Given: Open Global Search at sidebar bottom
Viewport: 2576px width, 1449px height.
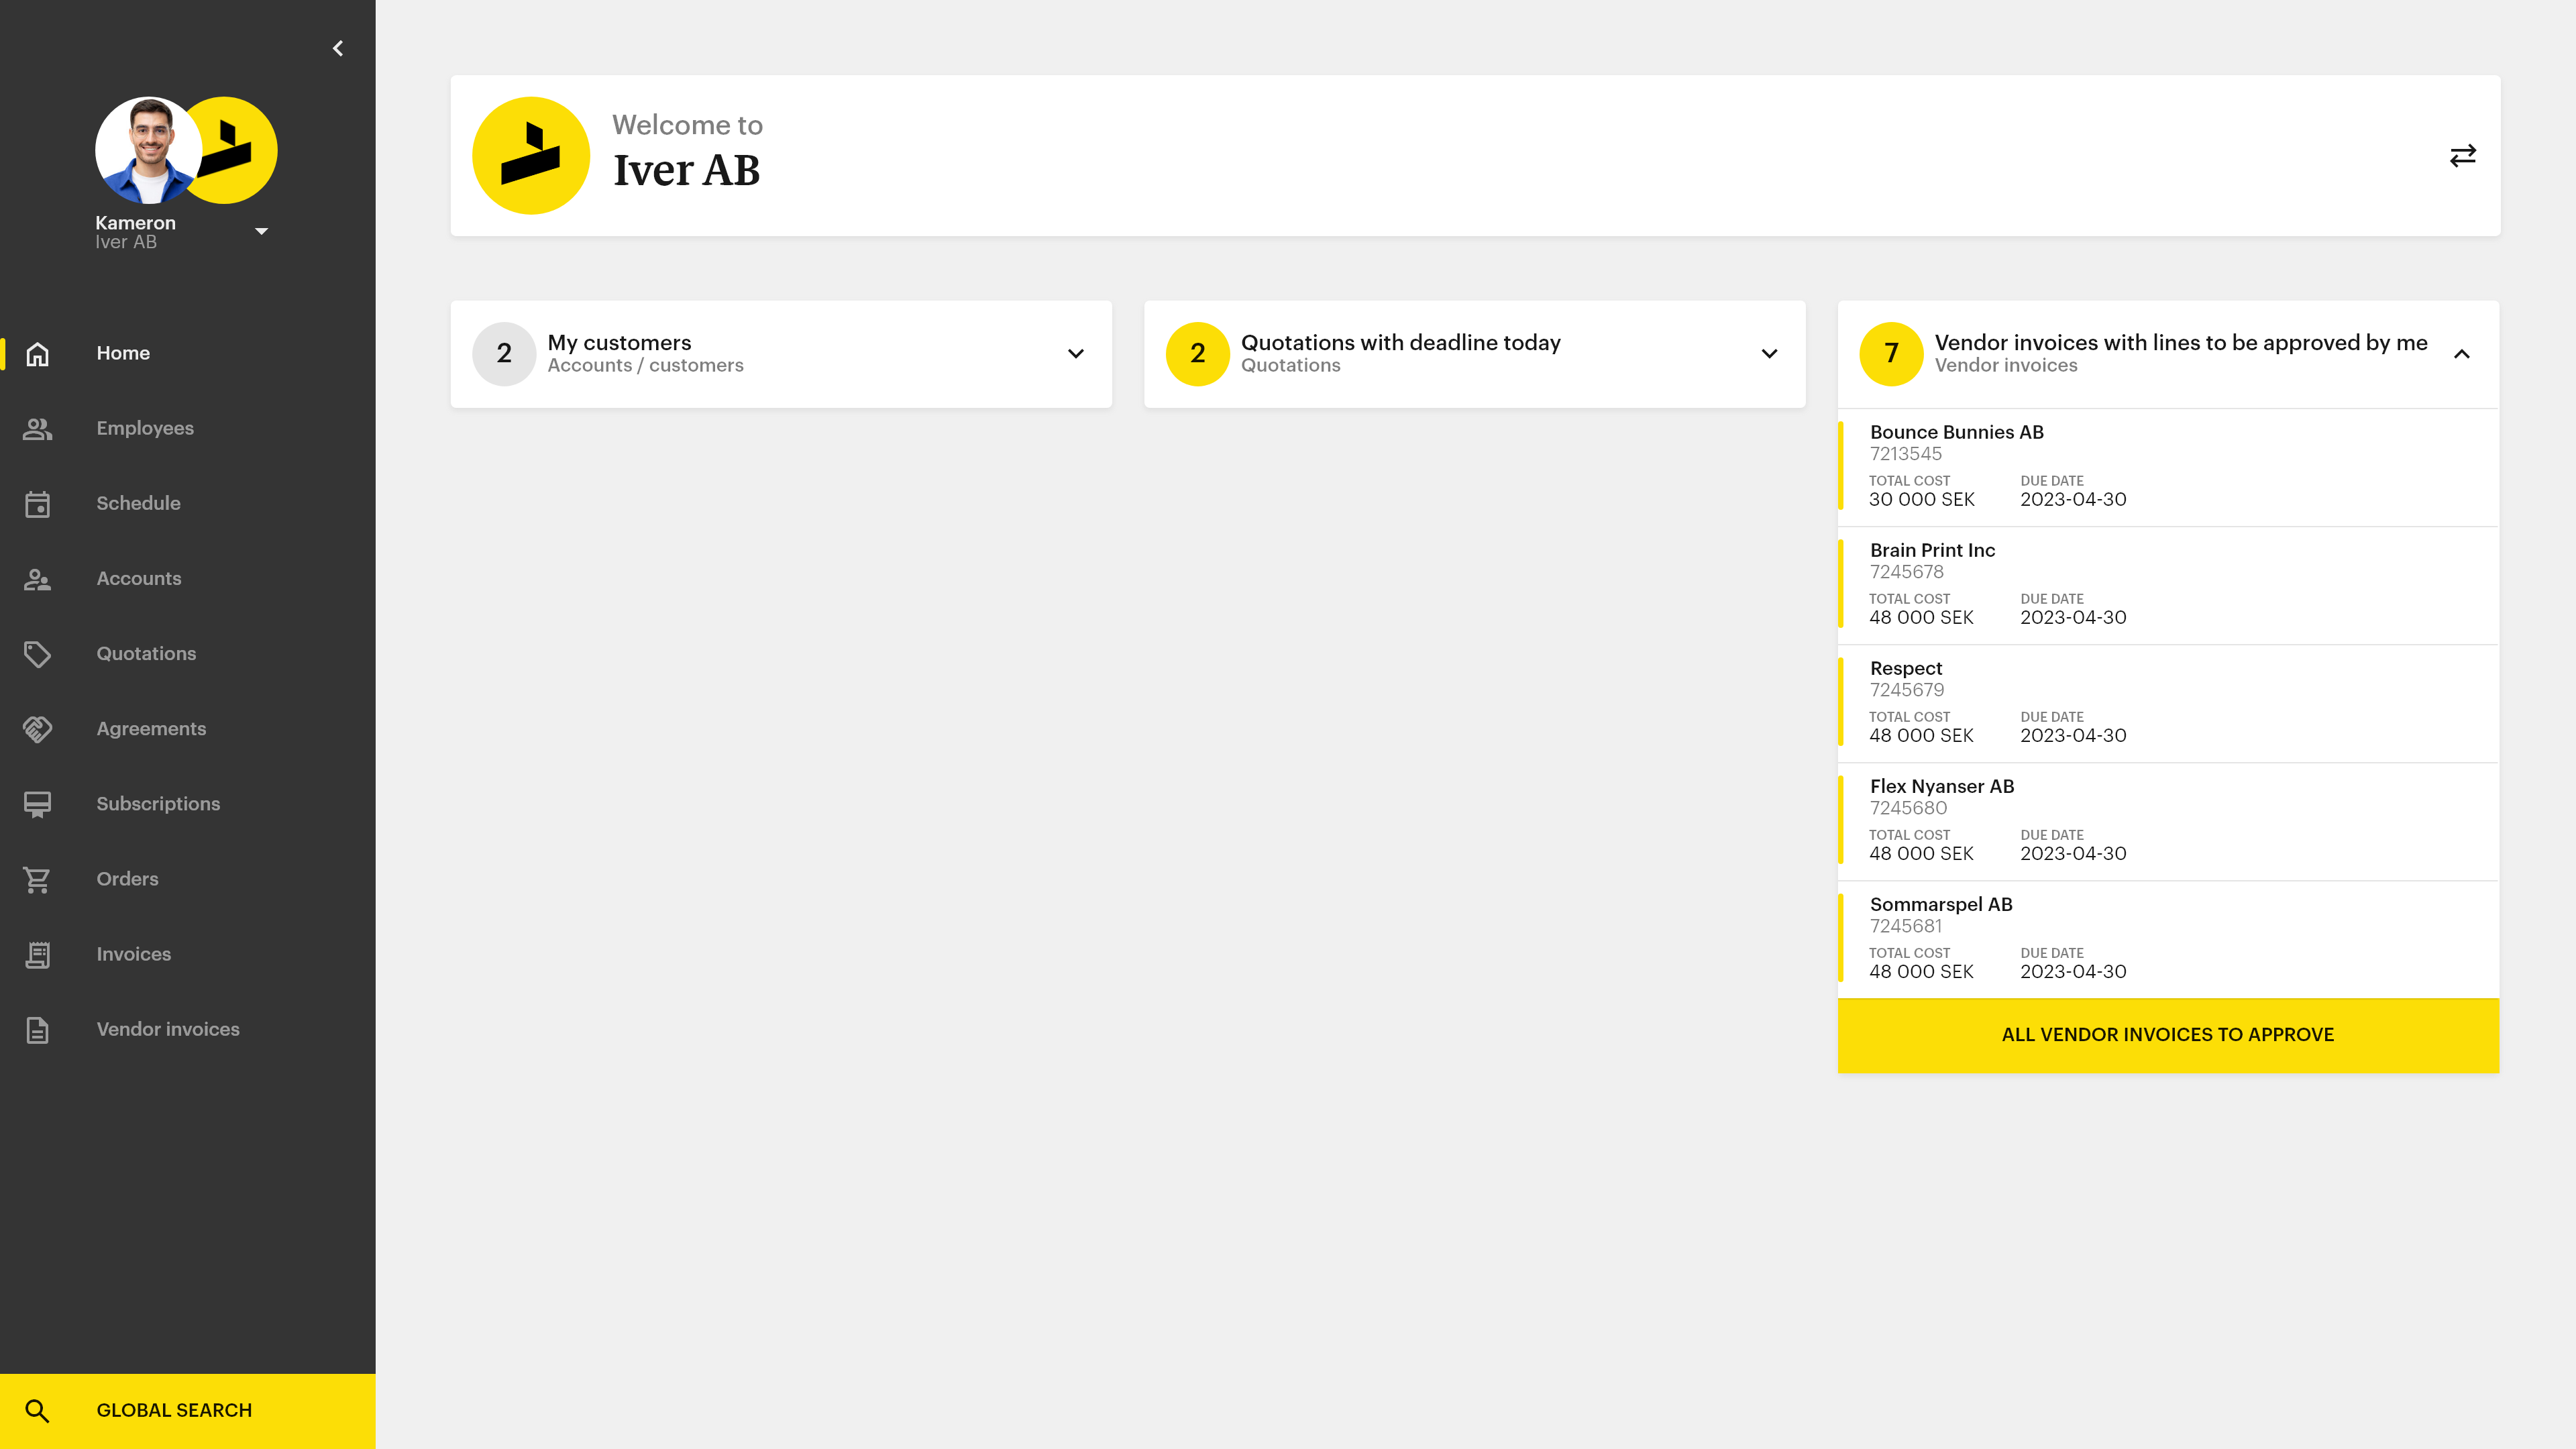Looking at the screenshot, I should [173, 1410].
